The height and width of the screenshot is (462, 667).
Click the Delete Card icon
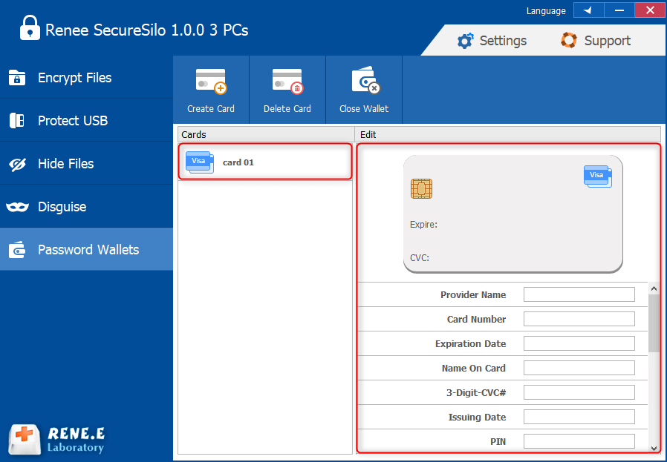[x=287, y=81]
